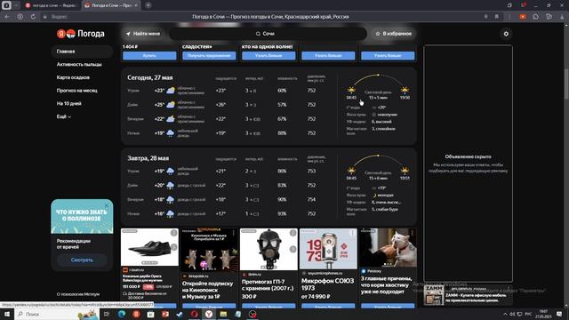Open the Завтра, 28 мая forecast heading
Screen dimensions: 569x320
click(x=148, y=158)
